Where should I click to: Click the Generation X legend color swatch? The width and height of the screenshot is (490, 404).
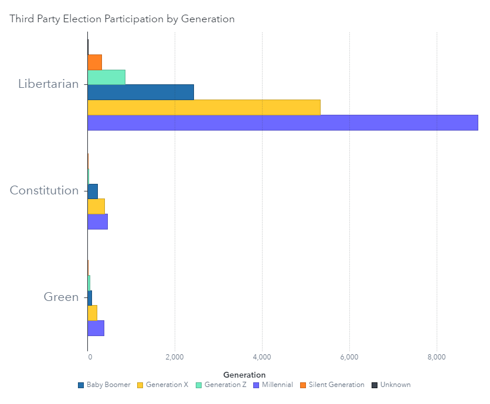[140, 385]
